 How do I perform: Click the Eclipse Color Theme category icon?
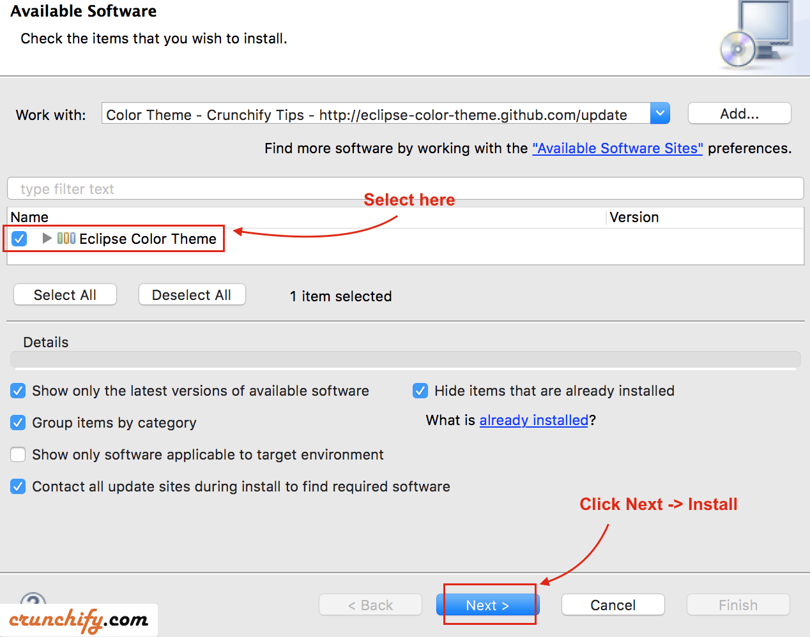click(66, 238)
